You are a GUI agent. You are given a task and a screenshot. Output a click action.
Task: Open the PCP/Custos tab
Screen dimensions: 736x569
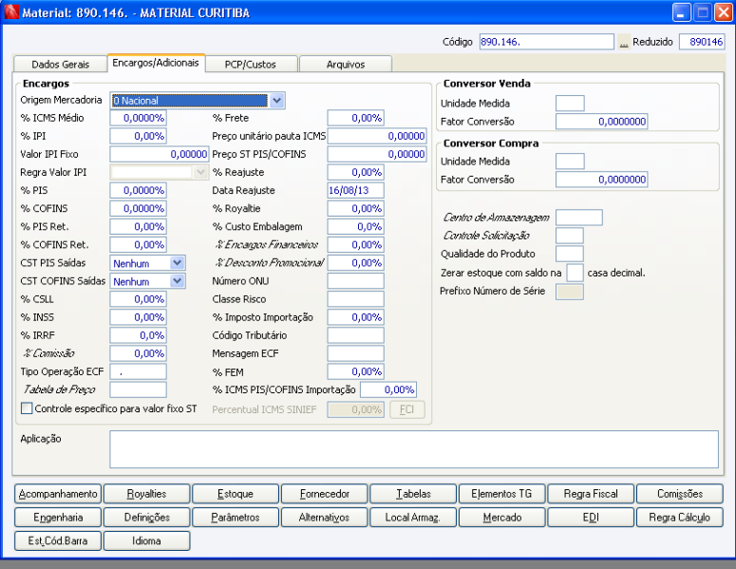click(x=251, y=65)
